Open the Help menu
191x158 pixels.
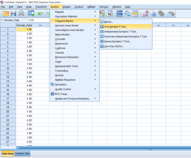point(128,7)
